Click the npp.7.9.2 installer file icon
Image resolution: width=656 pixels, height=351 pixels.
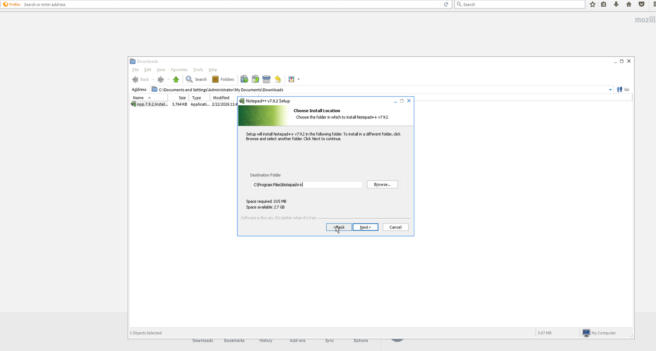[x=134, y=104]
